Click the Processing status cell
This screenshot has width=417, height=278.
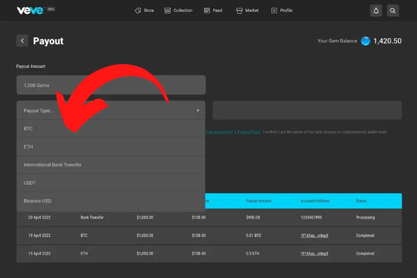[x=365, y=217]
